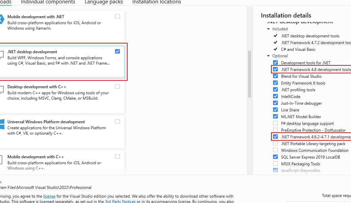Check .NET Portable Library targeting pack
The width and height of the screenshot is (351, 203).
(275, 143)
